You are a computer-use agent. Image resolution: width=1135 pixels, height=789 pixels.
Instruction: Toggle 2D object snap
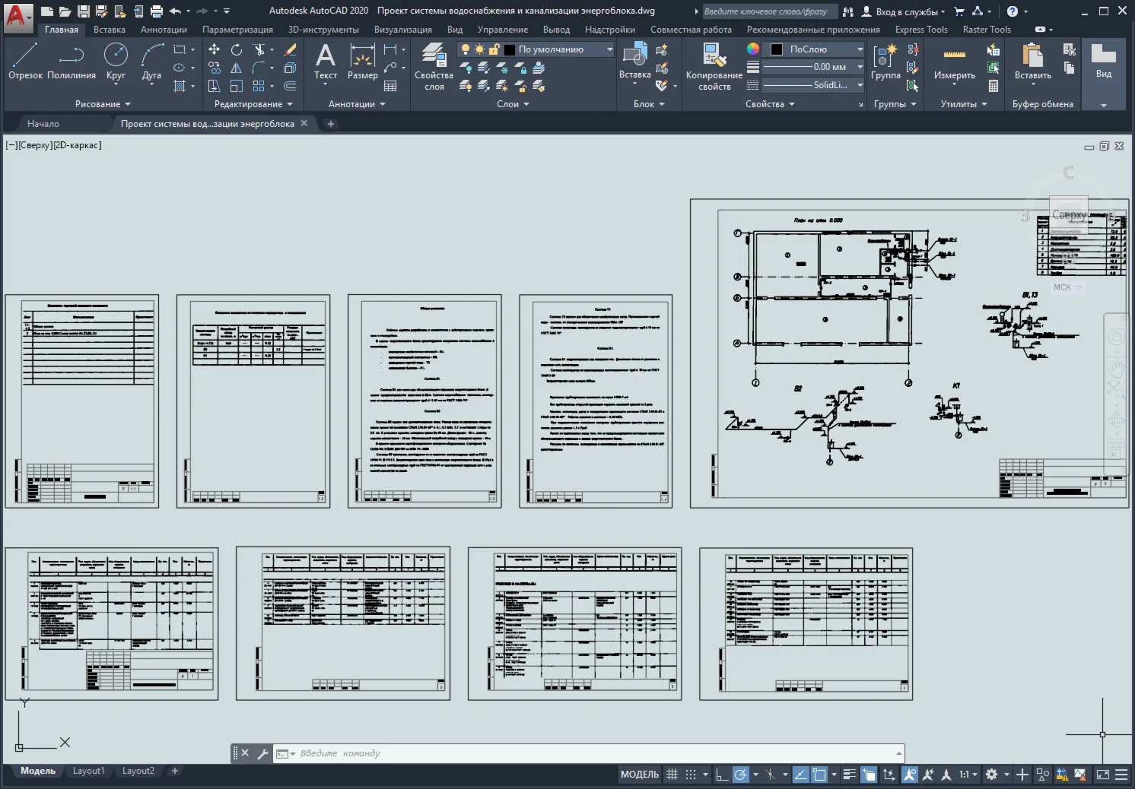point(819,775)
